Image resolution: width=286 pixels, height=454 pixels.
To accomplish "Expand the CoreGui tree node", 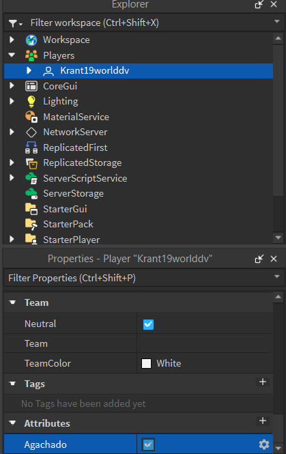I will [12, 86].
